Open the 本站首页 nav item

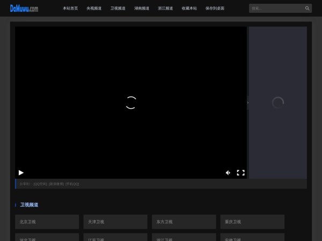(70, 9)
